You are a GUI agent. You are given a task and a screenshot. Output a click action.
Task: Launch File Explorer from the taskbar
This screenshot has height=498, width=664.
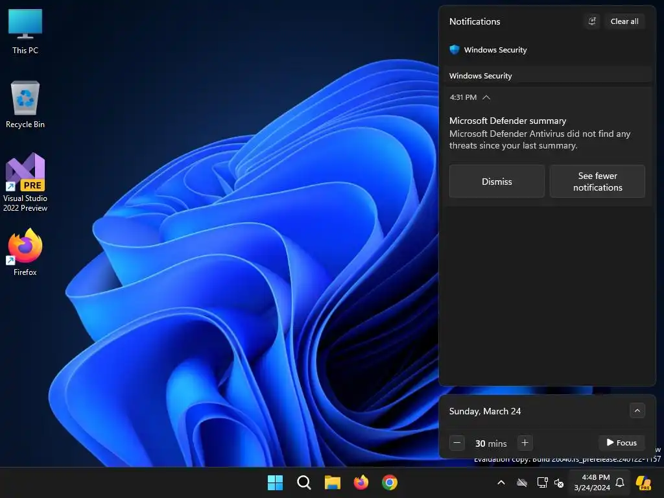click(x=333, y=482)
